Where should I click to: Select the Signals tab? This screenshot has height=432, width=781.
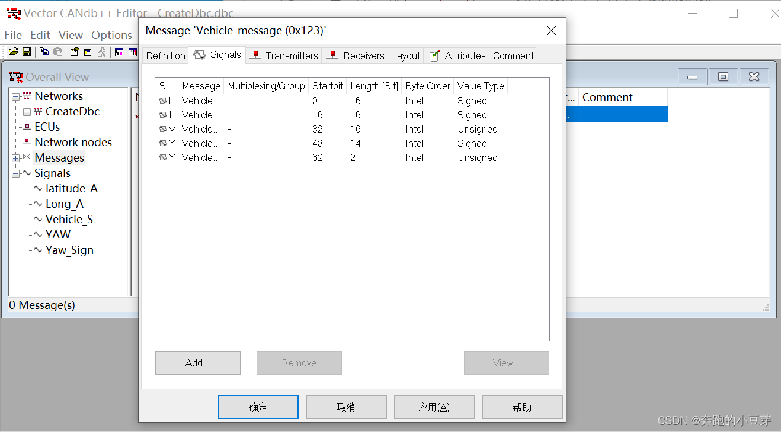[x=217, y=54]
